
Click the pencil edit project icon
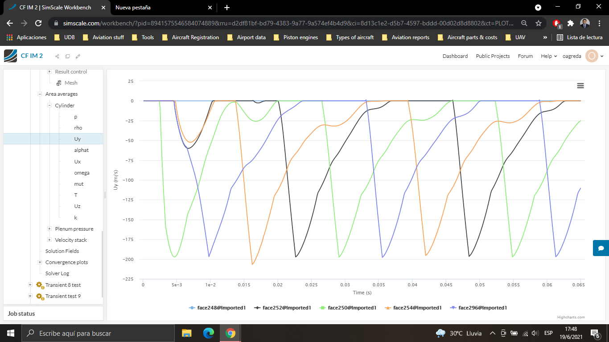[x=78, y=56]
